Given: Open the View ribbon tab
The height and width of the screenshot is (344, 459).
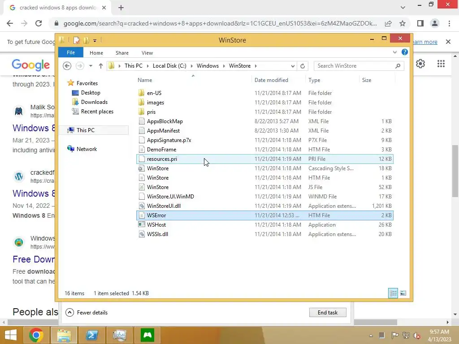Looking at the screenshot, I should 147,53.
